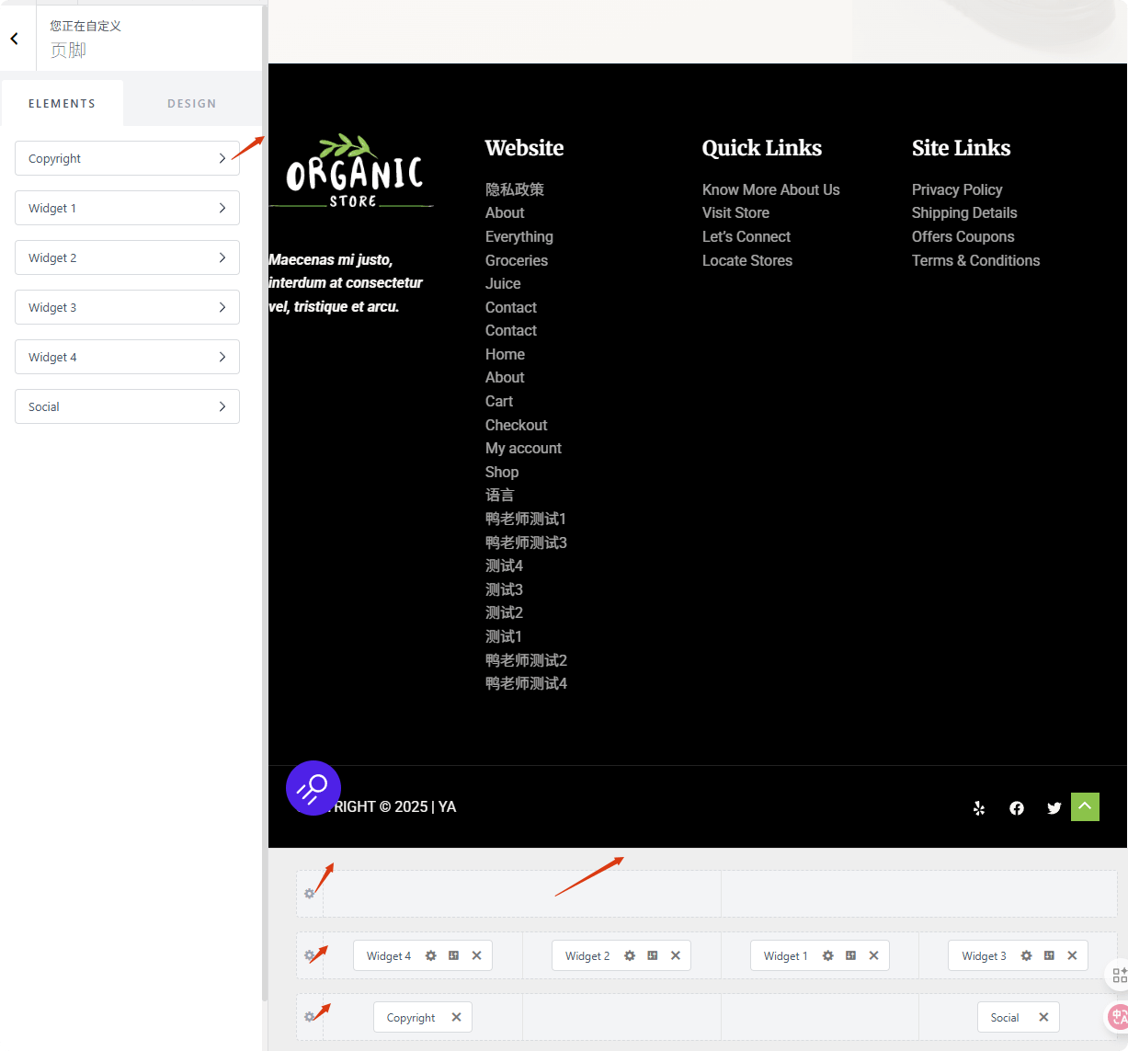This screenshot has height=1051, width=1128.
Task: Open settings gear for the empty top footer row
Action: coord(310,894)
